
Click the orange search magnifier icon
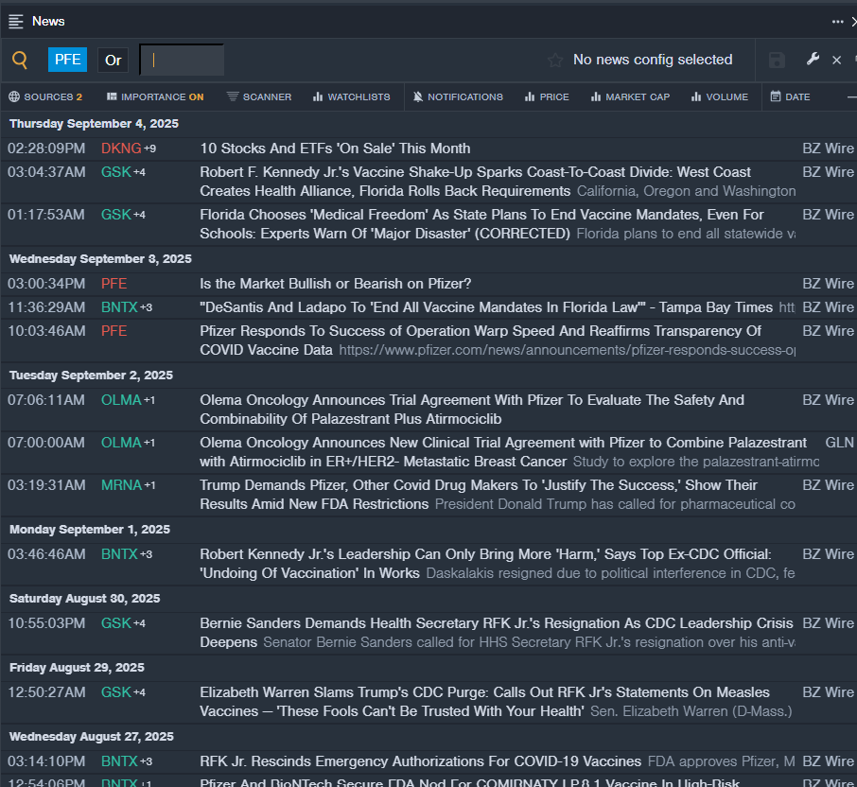coord(20,60)
